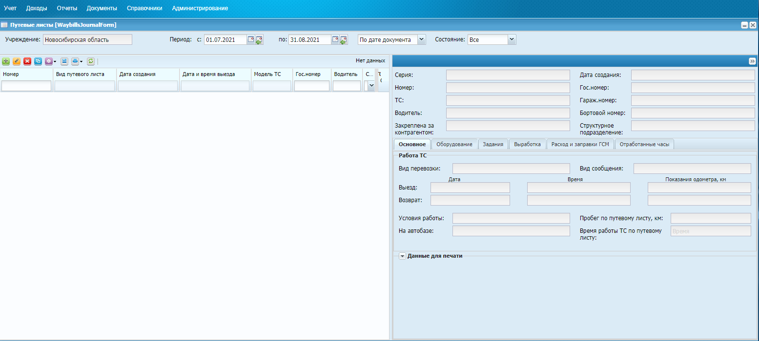Minimize the Путевые листы window

coord(744,25)
